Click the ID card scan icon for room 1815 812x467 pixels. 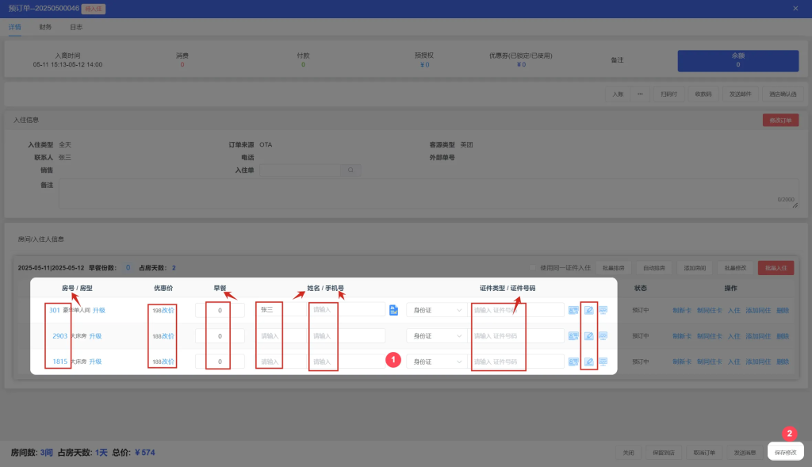(x=573, y=362)
